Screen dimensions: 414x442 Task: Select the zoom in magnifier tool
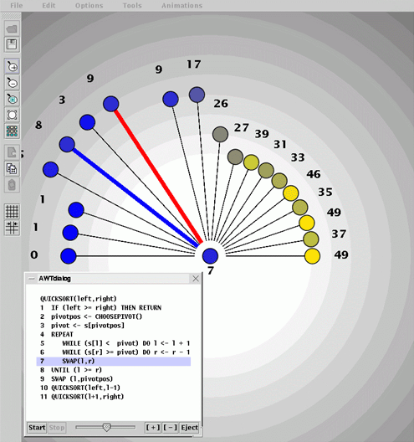click(x=12, y=66)
